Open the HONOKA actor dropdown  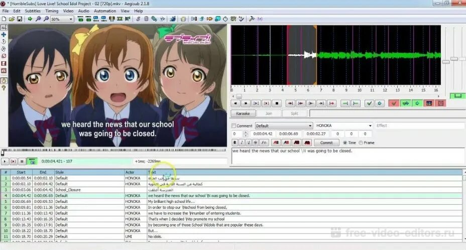(x=343, y=126)
